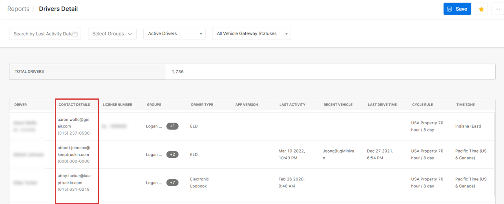Open the Active Drivers dropdown
504x204 pixels.
pos(174,34)
